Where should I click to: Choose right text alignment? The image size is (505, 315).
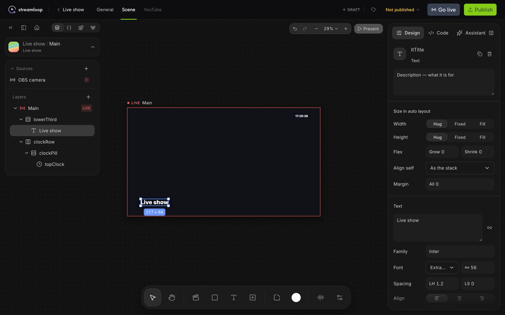pos(482,298)
